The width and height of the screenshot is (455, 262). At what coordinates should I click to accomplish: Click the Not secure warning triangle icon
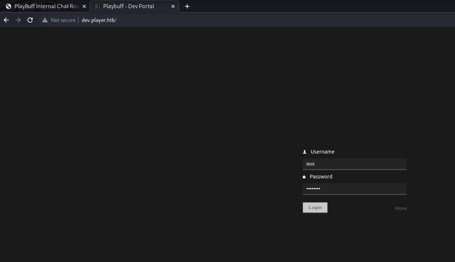pyautogui.click(x=45, y=20)
